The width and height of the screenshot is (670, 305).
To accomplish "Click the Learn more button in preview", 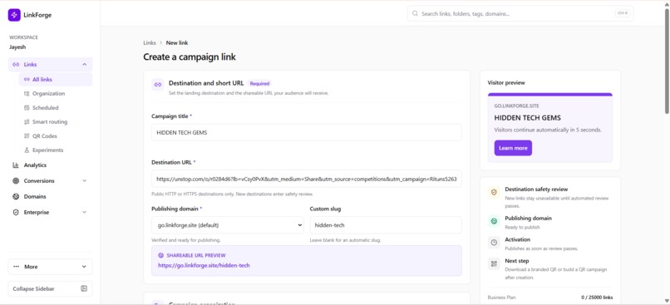I will click(513, 148).
